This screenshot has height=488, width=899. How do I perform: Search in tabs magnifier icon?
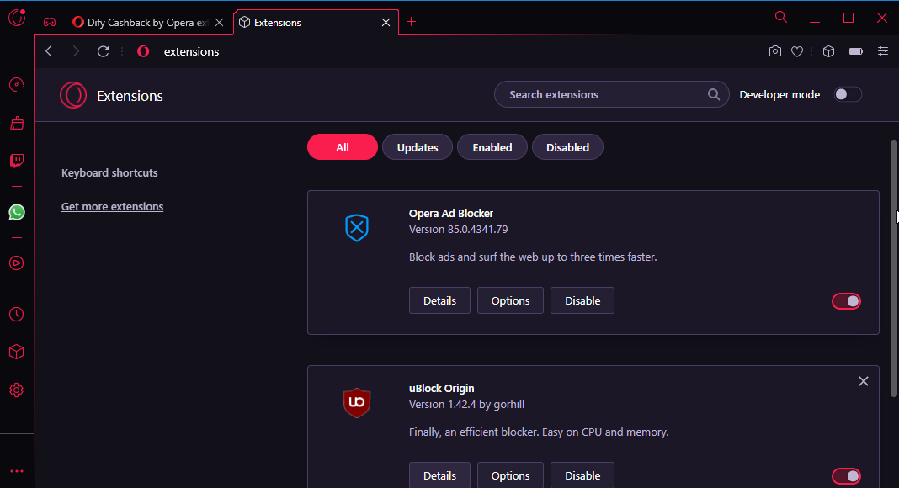781,17
